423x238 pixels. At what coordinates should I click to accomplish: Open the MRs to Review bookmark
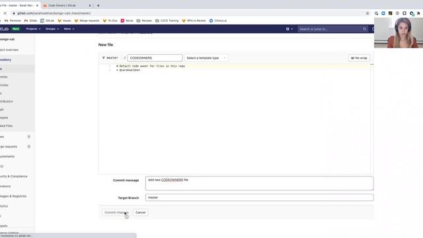(194, 20)
